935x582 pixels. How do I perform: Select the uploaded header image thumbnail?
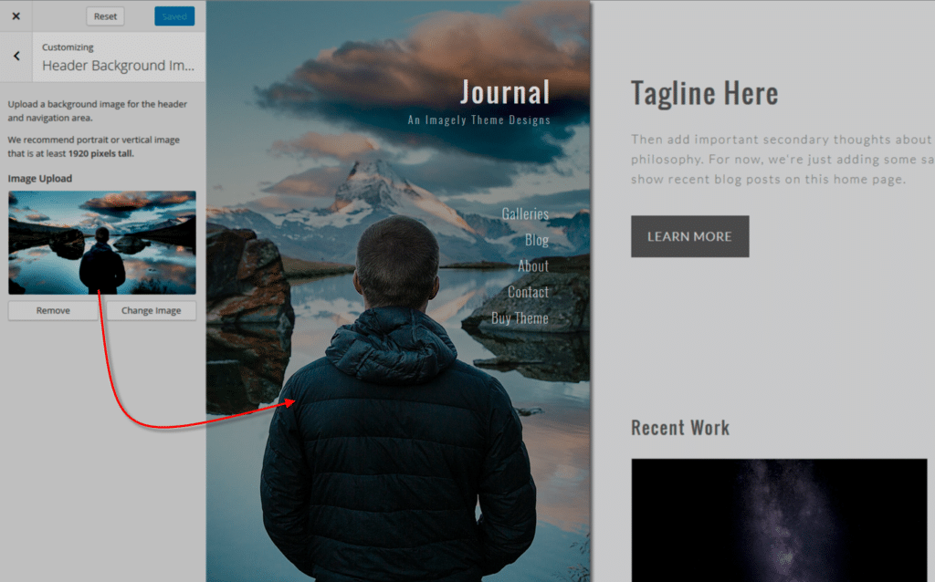point(102,243)
